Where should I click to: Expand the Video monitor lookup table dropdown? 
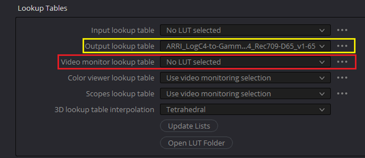pos(245,62)
